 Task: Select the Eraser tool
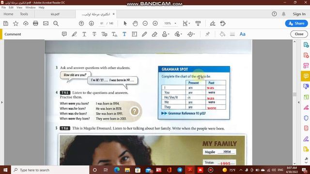[155, 34]
